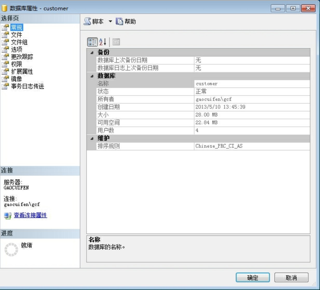Click the 更改跟踪 page icon
Image resolution: width=320 pixels, height=290 pixels.
[5, 57]
